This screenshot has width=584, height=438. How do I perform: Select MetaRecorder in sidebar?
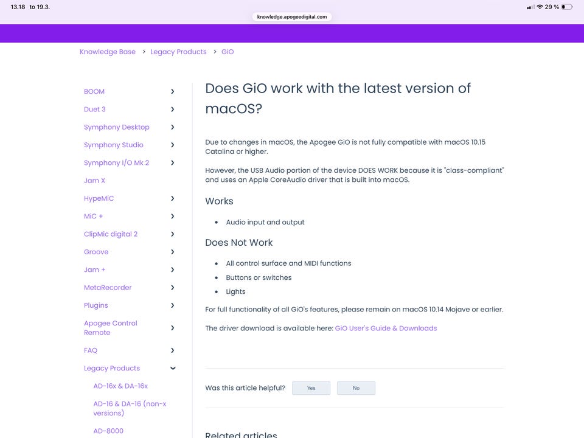tap(108, 288)
